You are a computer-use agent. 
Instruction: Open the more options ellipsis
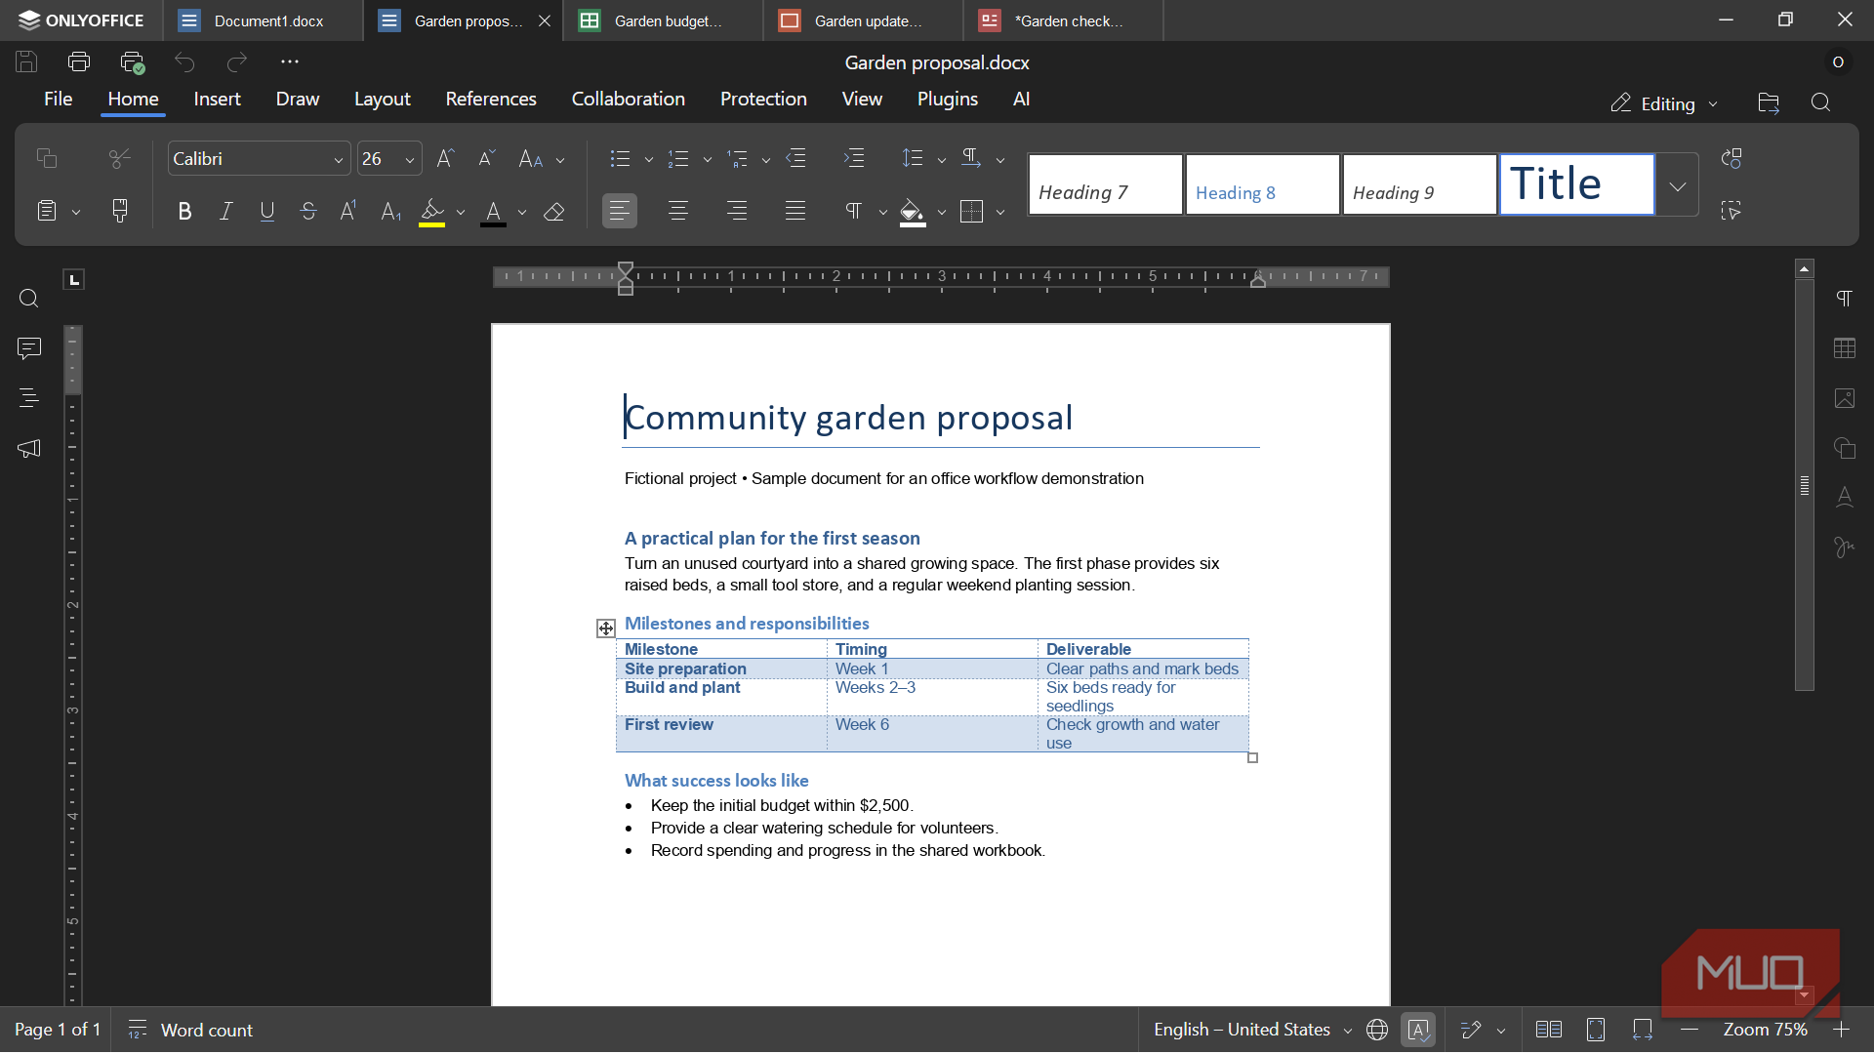tap(290, 61)
